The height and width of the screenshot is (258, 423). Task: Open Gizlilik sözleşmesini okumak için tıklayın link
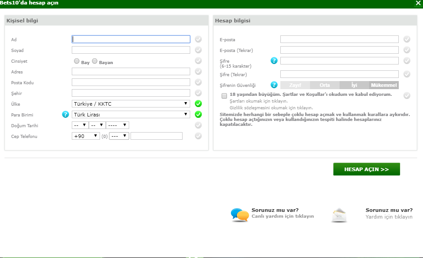(x=271, y=108)
